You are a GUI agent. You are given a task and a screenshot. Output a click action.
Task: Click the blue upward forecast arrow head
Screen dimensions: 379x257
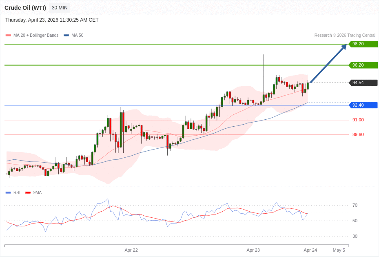[x=344, y=47]
